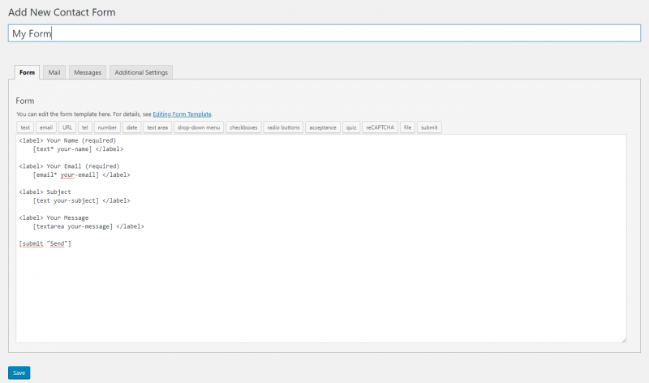The width and height of the screenshot is (649, 383).
Task: Insert a checkboxes tag
Action: tap(243, 127)
